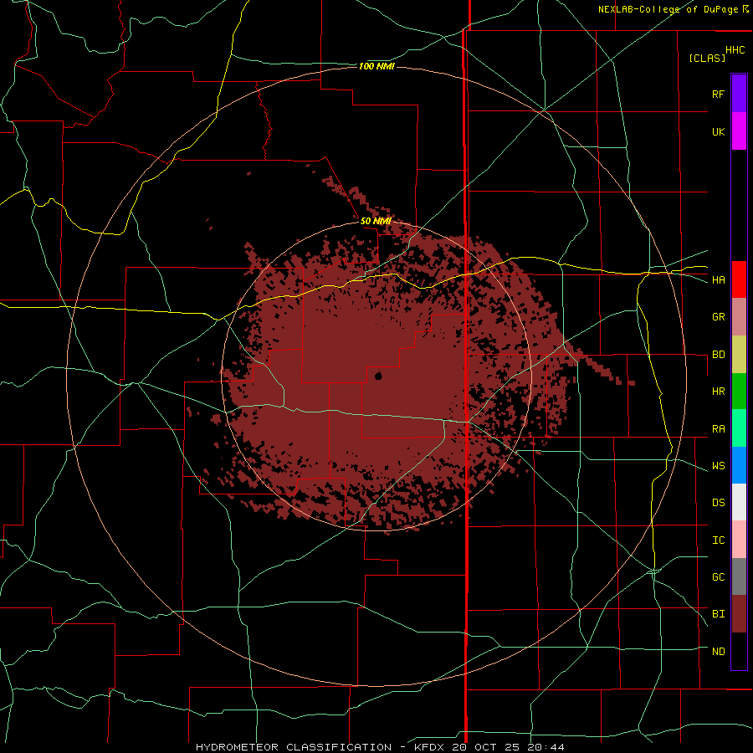
Task: Click the blue WS color swatch
Action: (739, 465)
